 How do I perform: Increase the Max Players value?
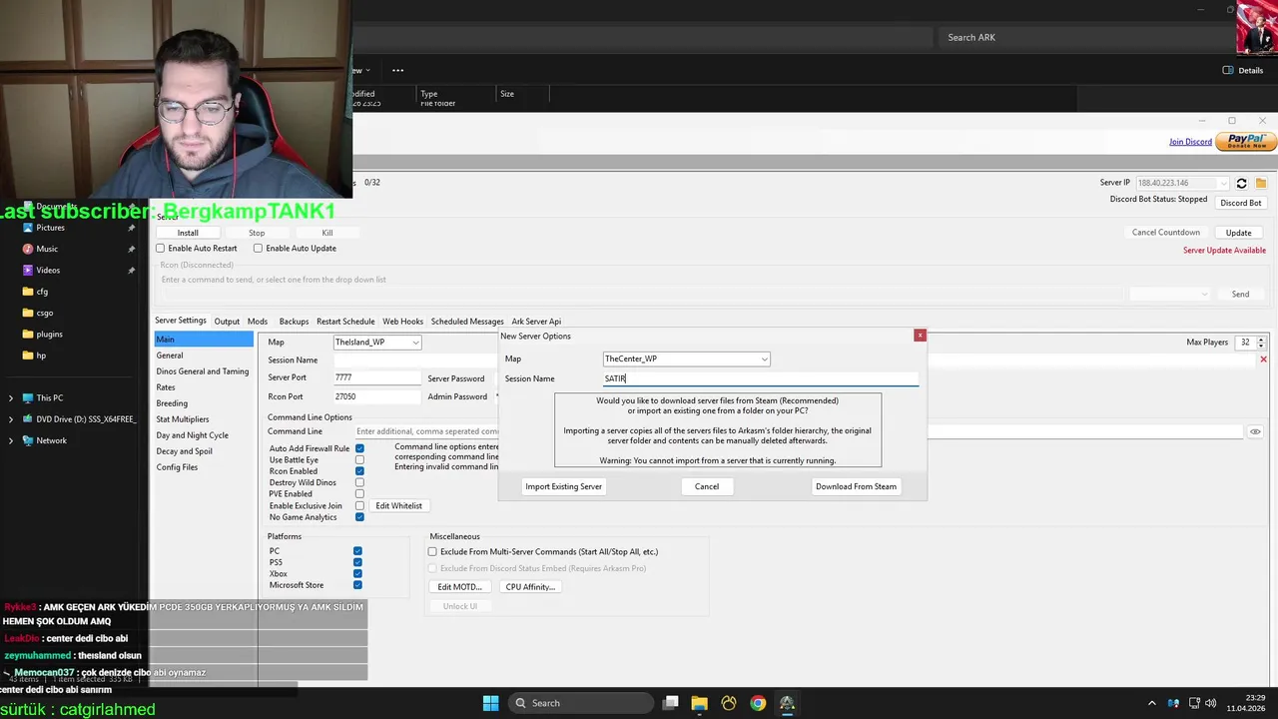point(1261,340)
